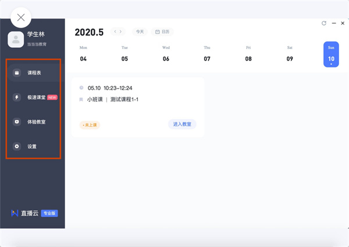Click course title 测试课程1-1
Viewport: 349px width, 247px height.
(124, 100)
